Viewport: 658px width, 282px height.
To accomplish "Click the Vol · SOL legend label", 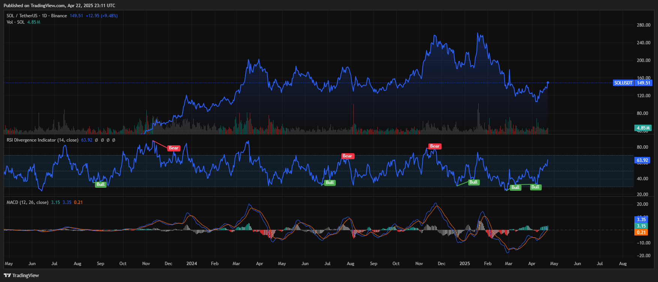I will 16,22.
